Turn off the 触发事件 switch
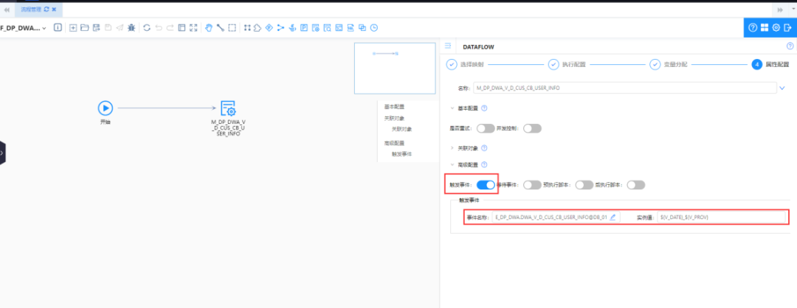This screenshot has width=797, height=308. click(486, 185)
